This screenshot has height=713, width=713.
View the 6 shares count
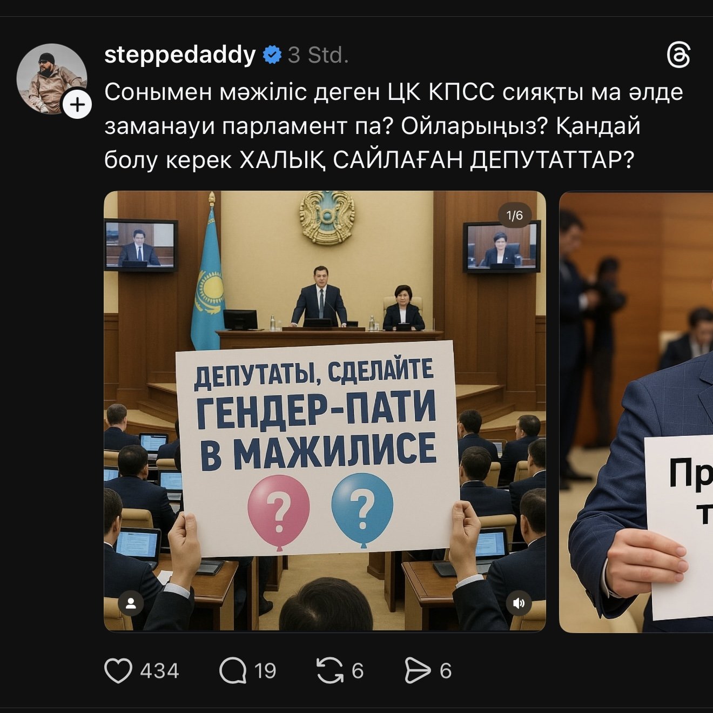click(x=446, y=671)
